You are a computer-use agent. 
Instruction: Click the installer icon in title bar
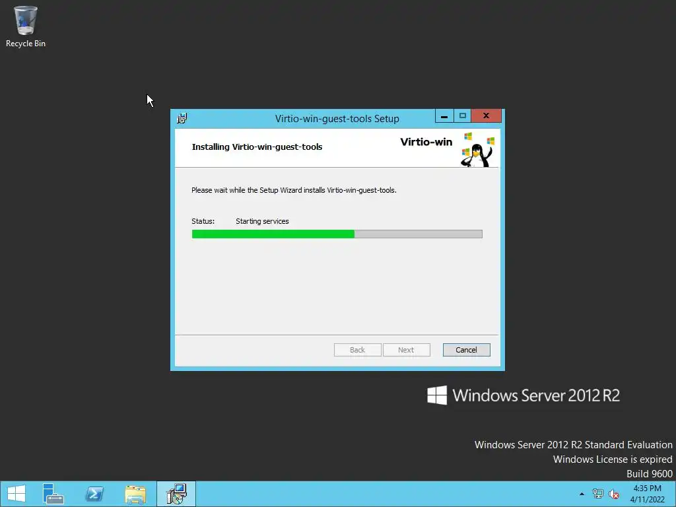click(182, 118)
